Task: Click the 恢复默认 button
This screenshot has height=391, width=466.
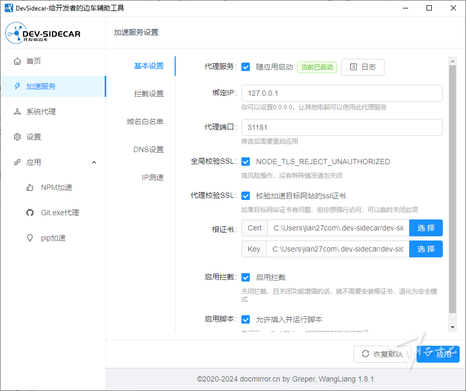Action: coord(382,354)
